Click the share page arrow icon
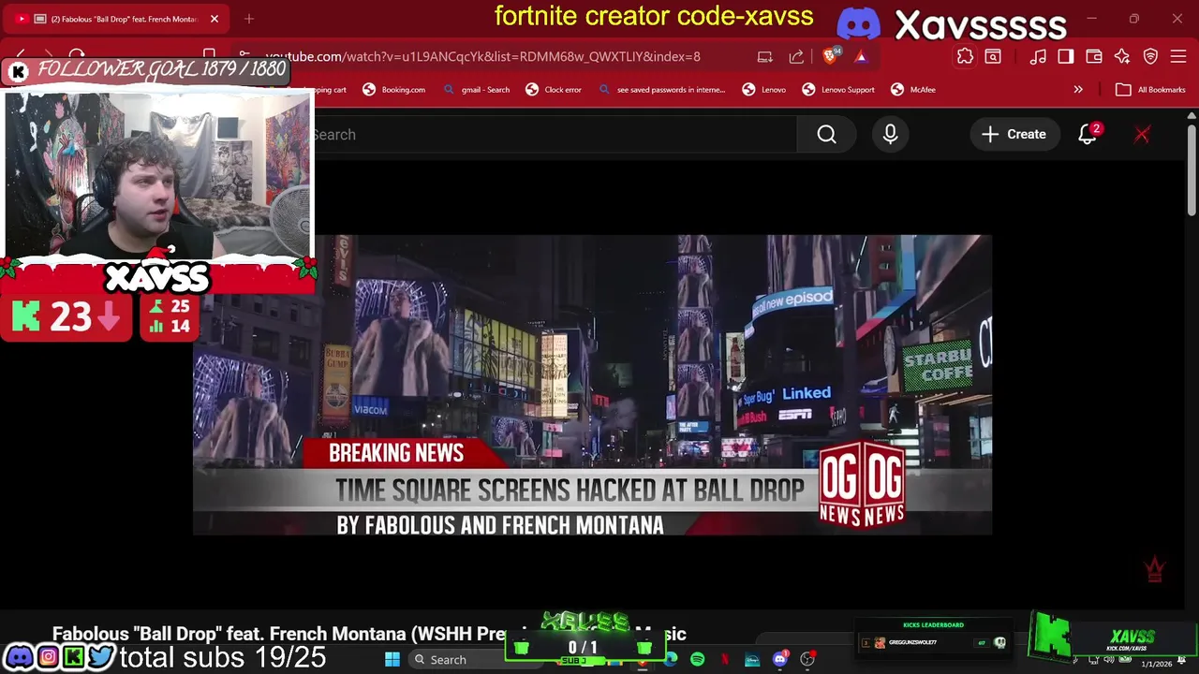 pos(796,56)
